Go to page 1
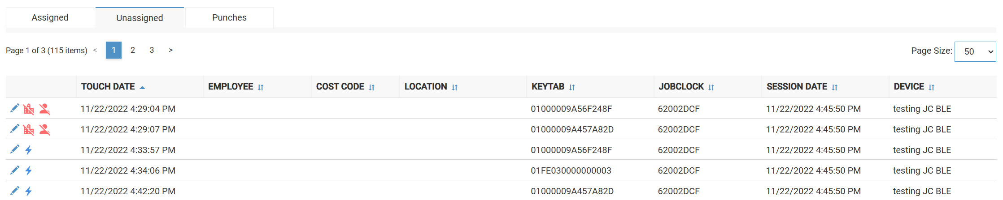This screenshot has width=1003, height=200. 114,50
